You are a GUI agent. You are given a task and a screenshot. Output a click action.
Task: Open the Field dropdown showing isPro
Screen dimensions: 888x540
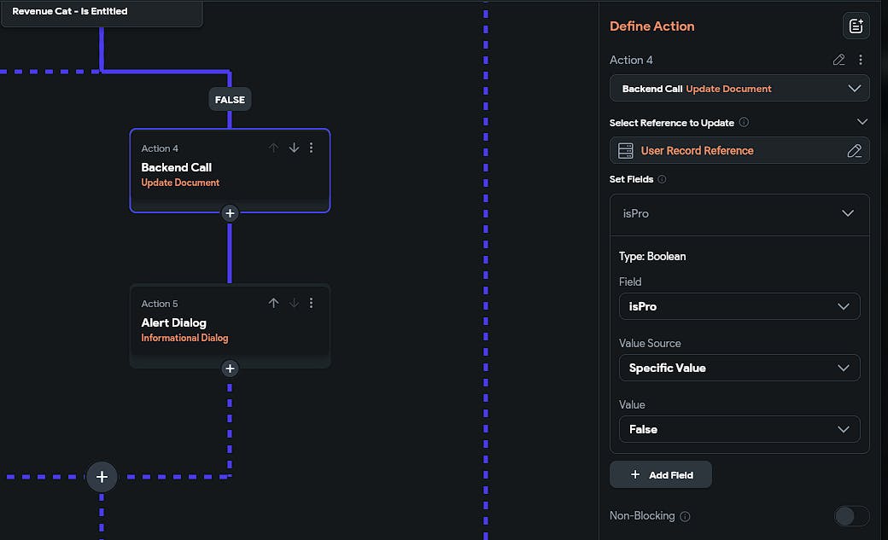pos(739,306)
